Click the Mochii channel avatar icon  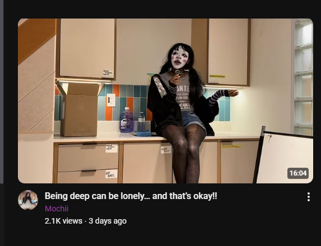28,200
